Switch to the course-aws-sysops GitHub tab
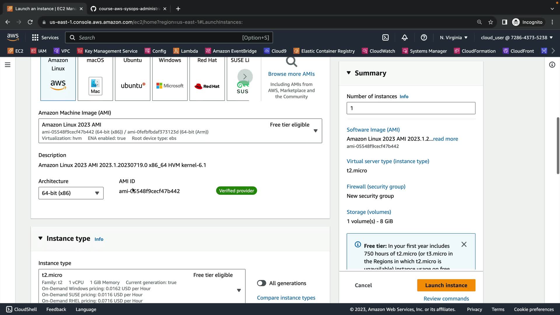The height and width of the screenshot is (315, 560). (x=128, y=9)
